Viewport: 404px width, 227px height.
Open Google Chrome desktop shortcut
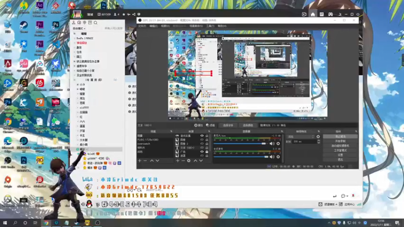pyautogui.click(x=8, y=125)
